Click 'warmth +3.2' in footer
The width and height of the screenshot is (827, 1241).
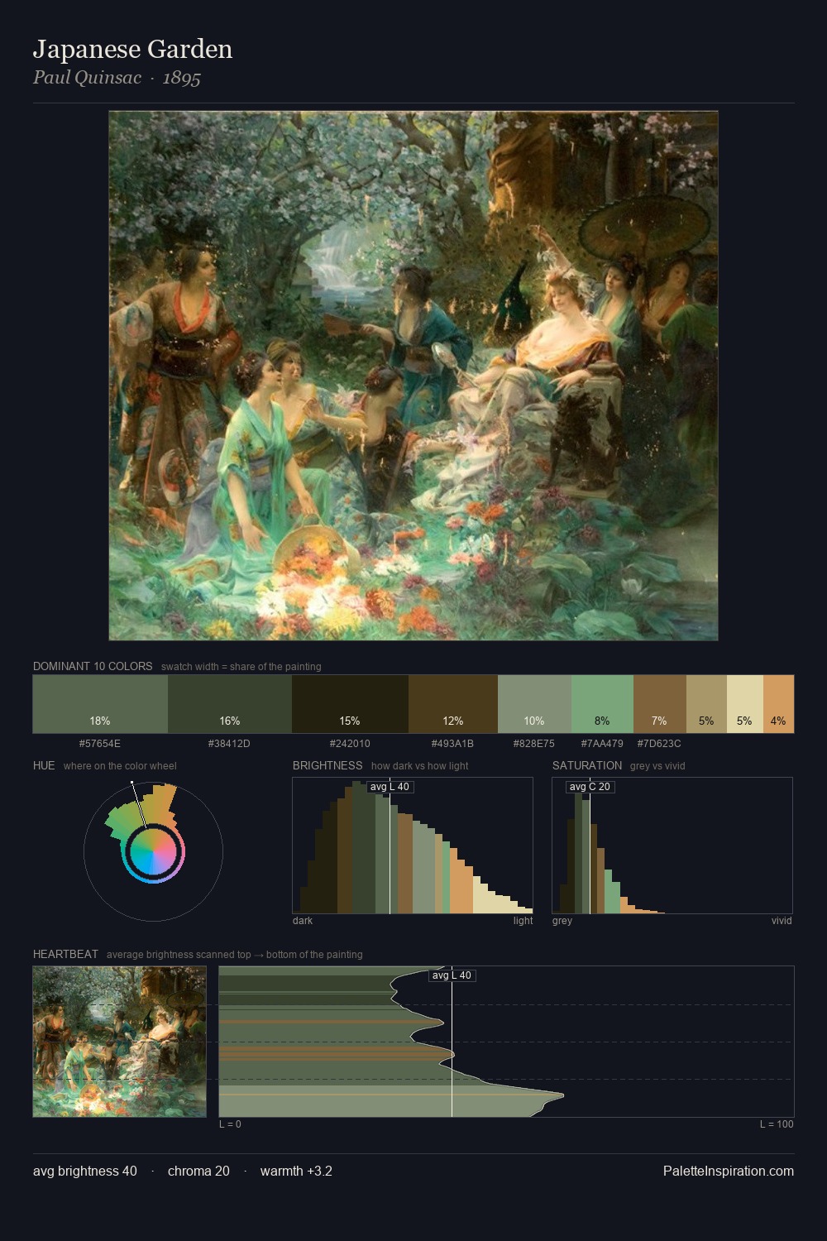click(x=296, y=1171)
